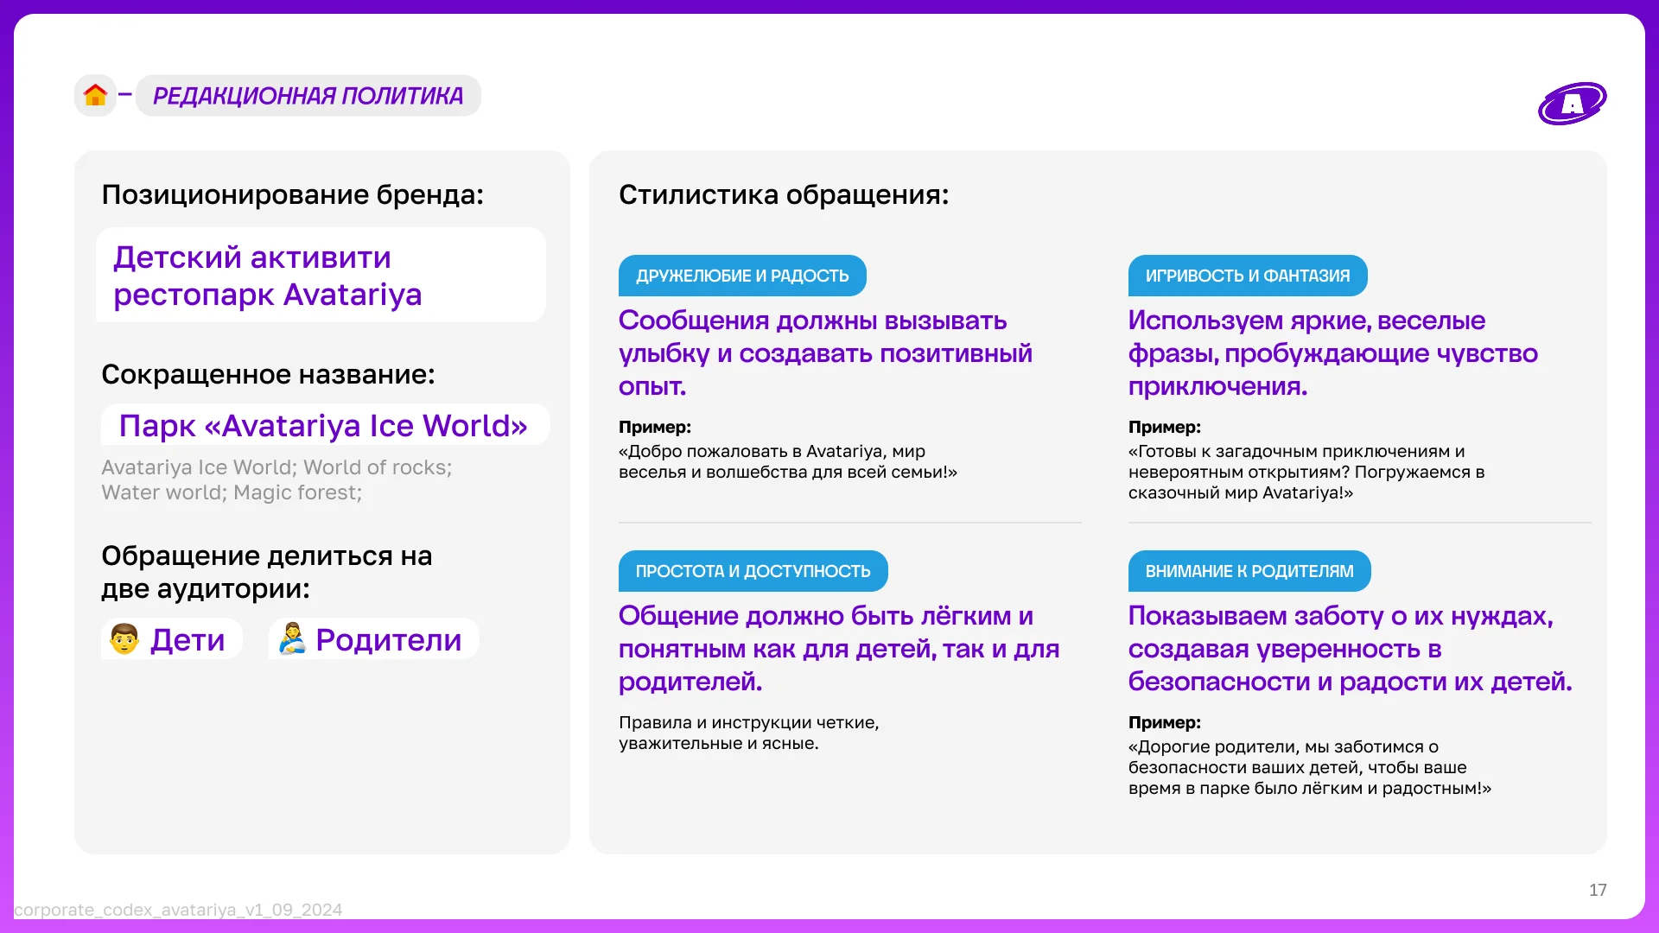The width and height of the screenshot is (1659, 933).
Task: Click the heading Сокращенное название:
Action: coord(269,374)
